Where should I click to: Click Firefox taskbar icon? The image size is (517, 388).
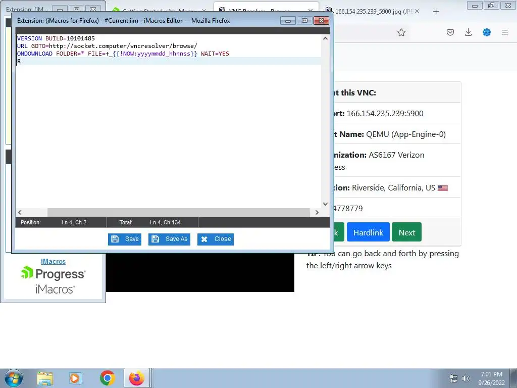[136, 378]
